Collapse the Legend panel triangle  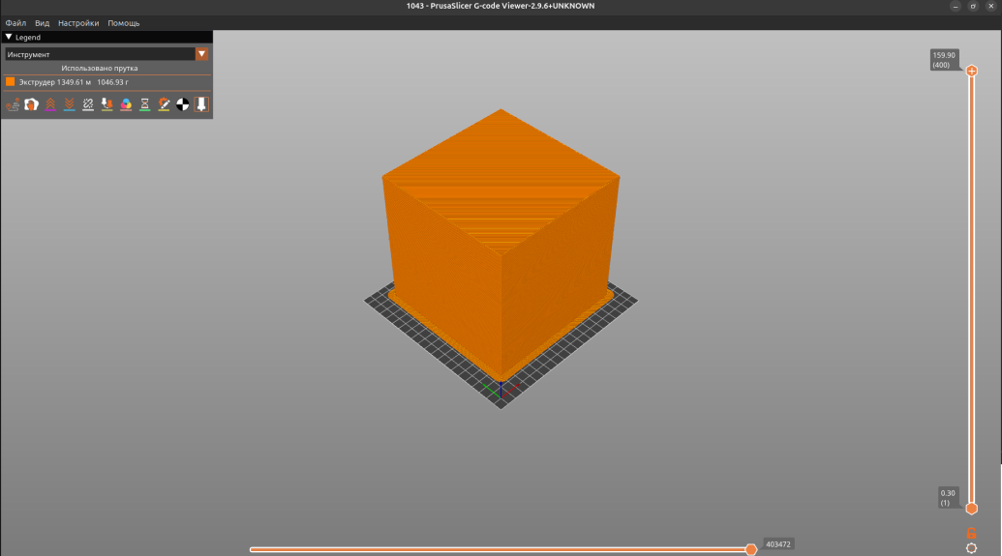tap(9, 37)
